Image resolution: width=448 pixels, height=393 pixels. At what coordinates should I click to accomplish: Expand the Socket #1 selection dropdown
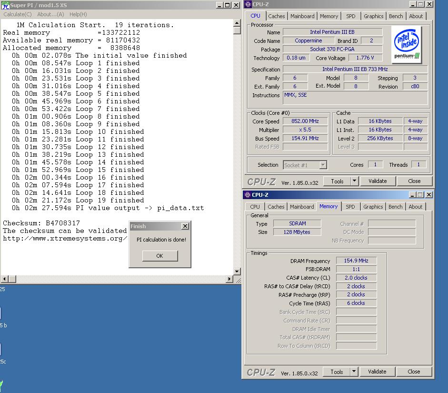(323, 165)
